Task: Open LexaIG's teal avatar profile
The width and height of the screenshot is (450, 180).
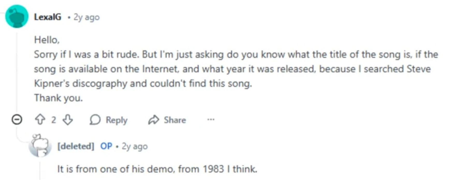Action: 17,16
